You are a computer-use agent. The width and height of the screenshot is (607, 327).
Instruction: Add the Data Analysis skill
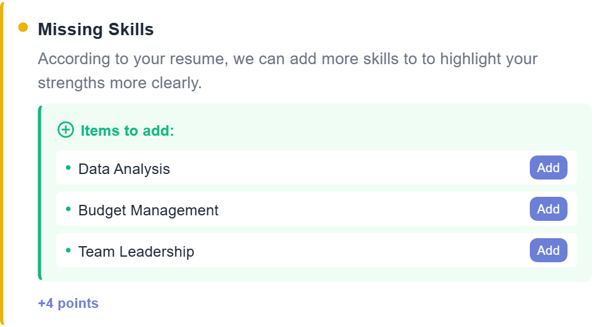point(548,168)
